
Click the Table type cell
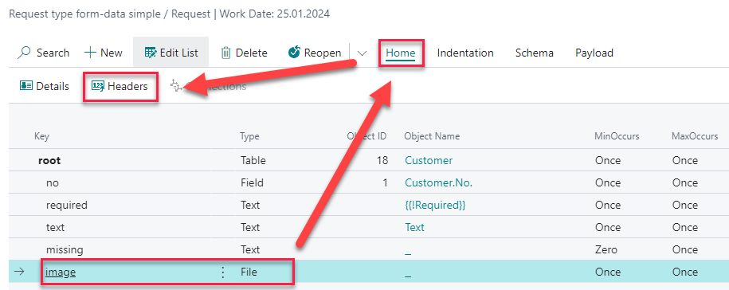coord(253,160)
